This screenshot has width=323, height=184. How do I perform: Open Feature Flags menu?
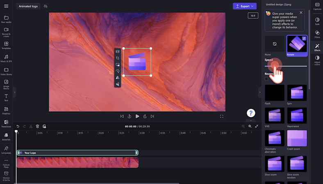[6, 163]
